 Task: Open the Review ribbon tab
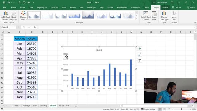coord(73,7)
